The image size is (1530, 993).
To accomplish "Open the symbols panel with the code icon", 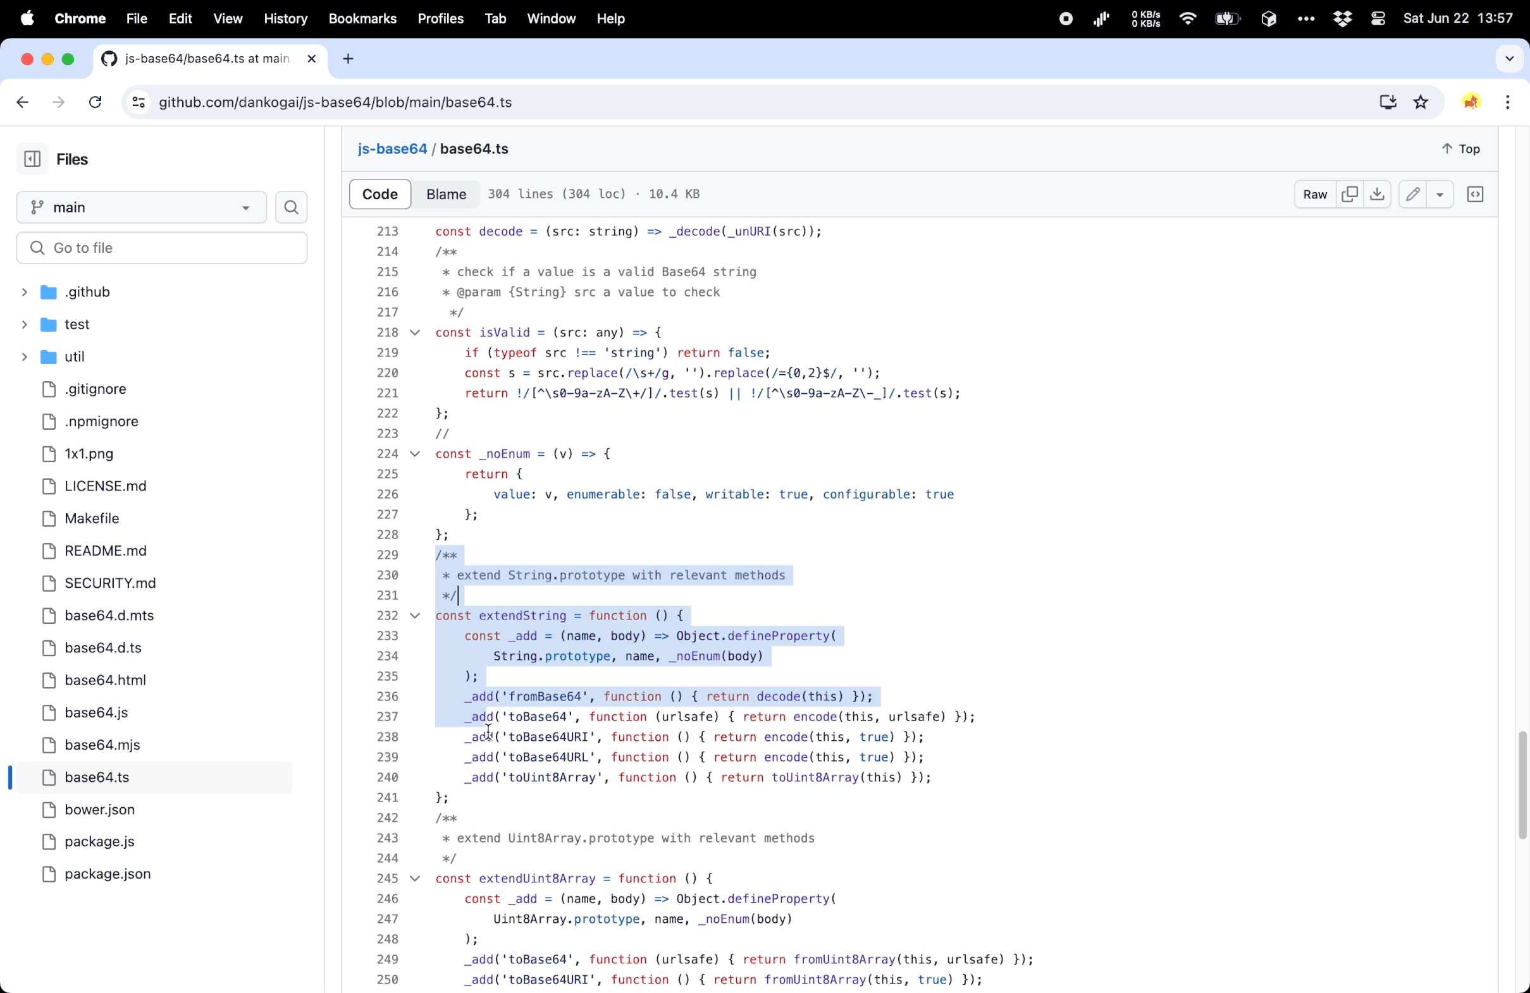I will 1476,194.
